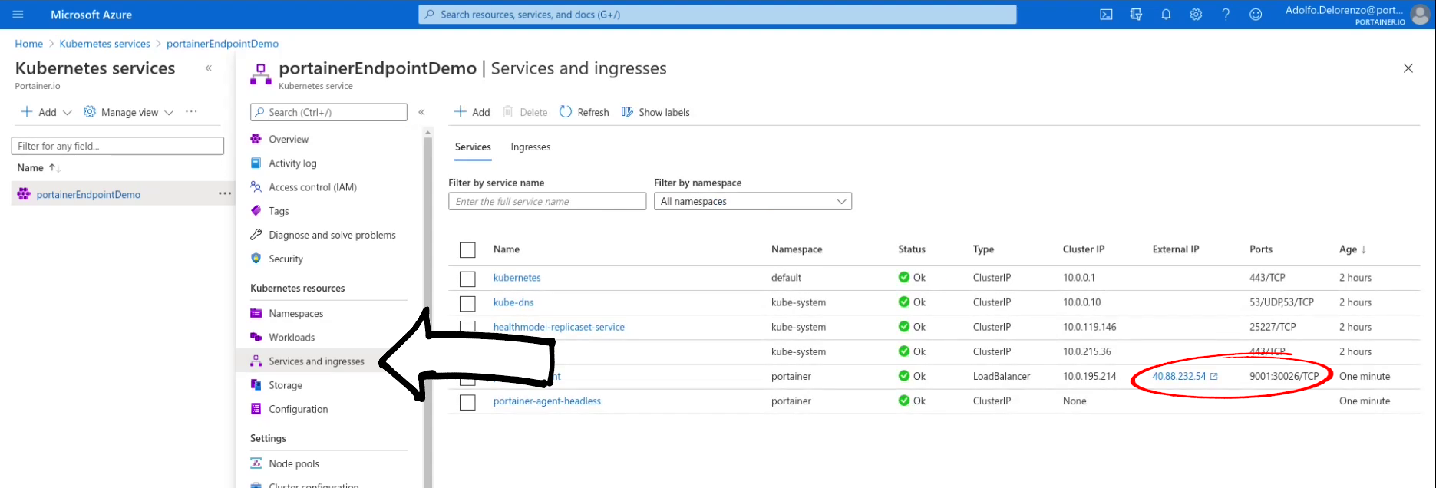Viewport: 1436px width, 488px height.
Task: Expand the All namespaces dropdown
Action: click(x=753, y=201)
